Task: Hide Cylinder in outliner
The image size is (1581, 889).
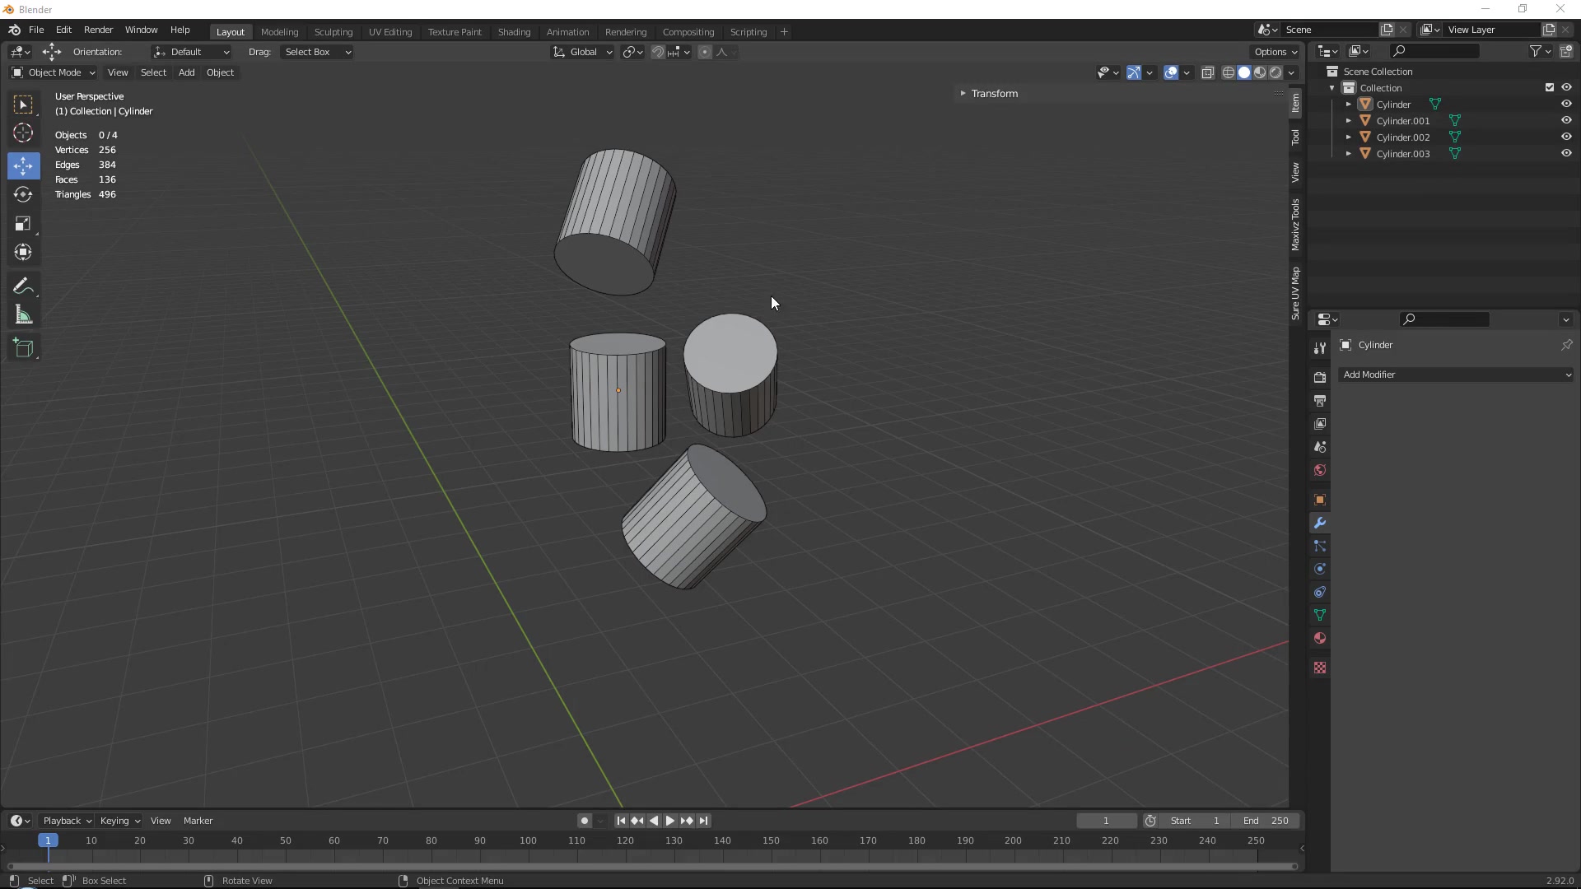Action: (1566, 104)
